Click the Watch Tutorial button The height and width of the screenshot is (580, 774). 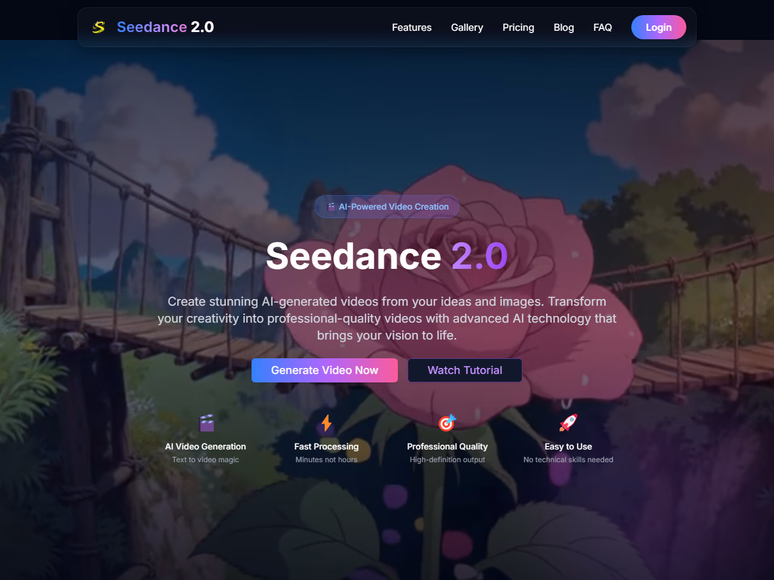coord(465,370)
